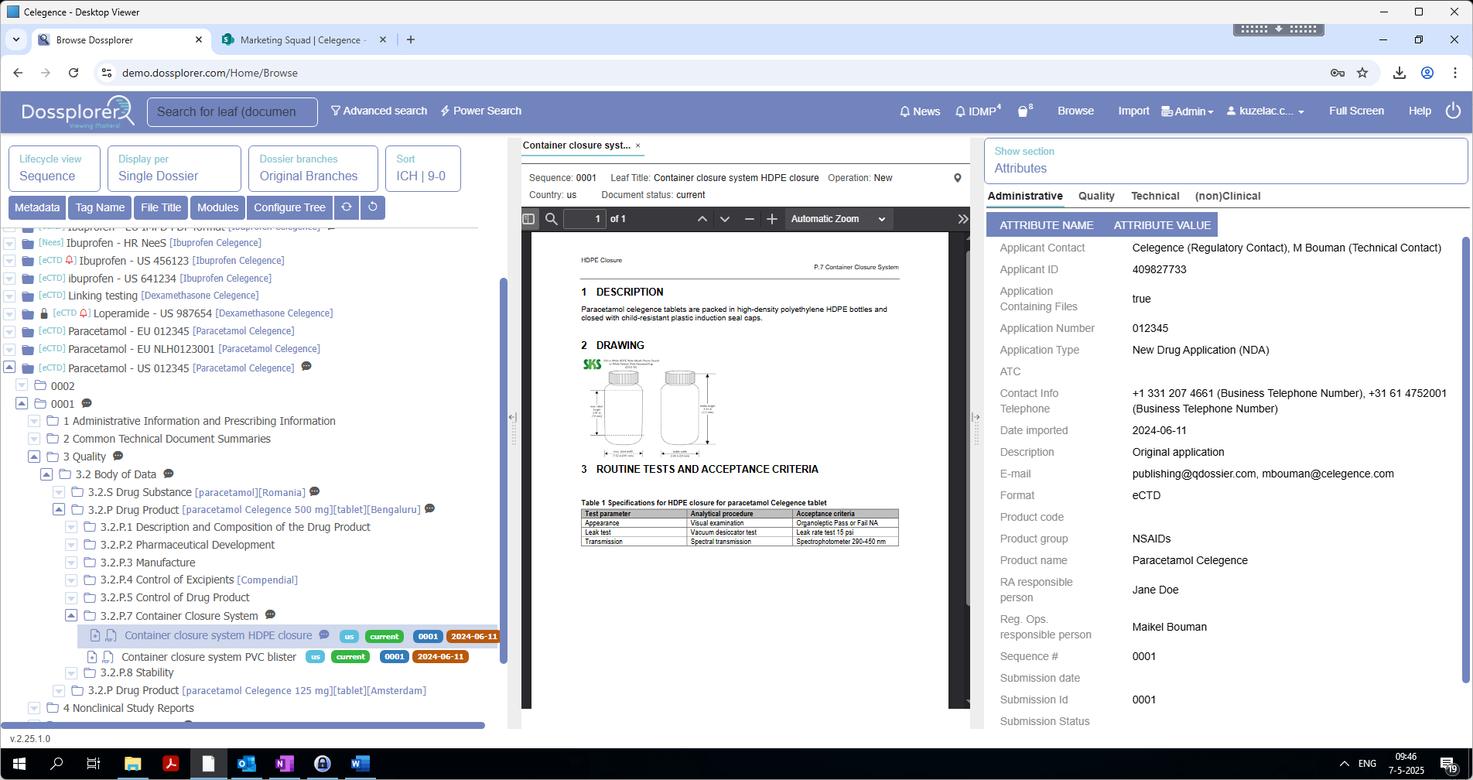The image size is (1473, 780).
Task: Expand the 3.2.P.3 Manufacture node
Action: click(x=71, y=563)
